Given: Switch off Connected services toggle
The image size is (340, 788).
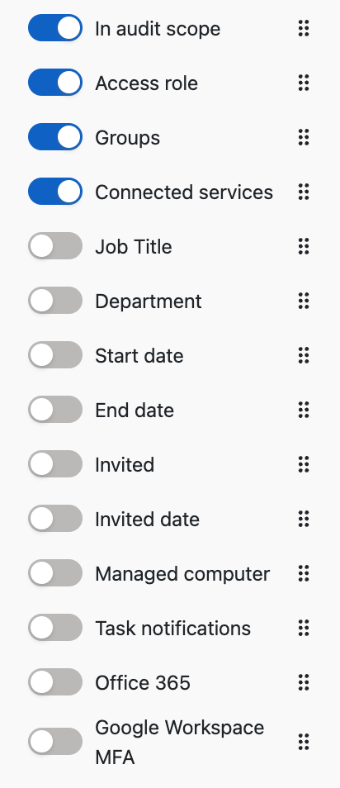Looking at the screenshot, I should tap(55, 192).
